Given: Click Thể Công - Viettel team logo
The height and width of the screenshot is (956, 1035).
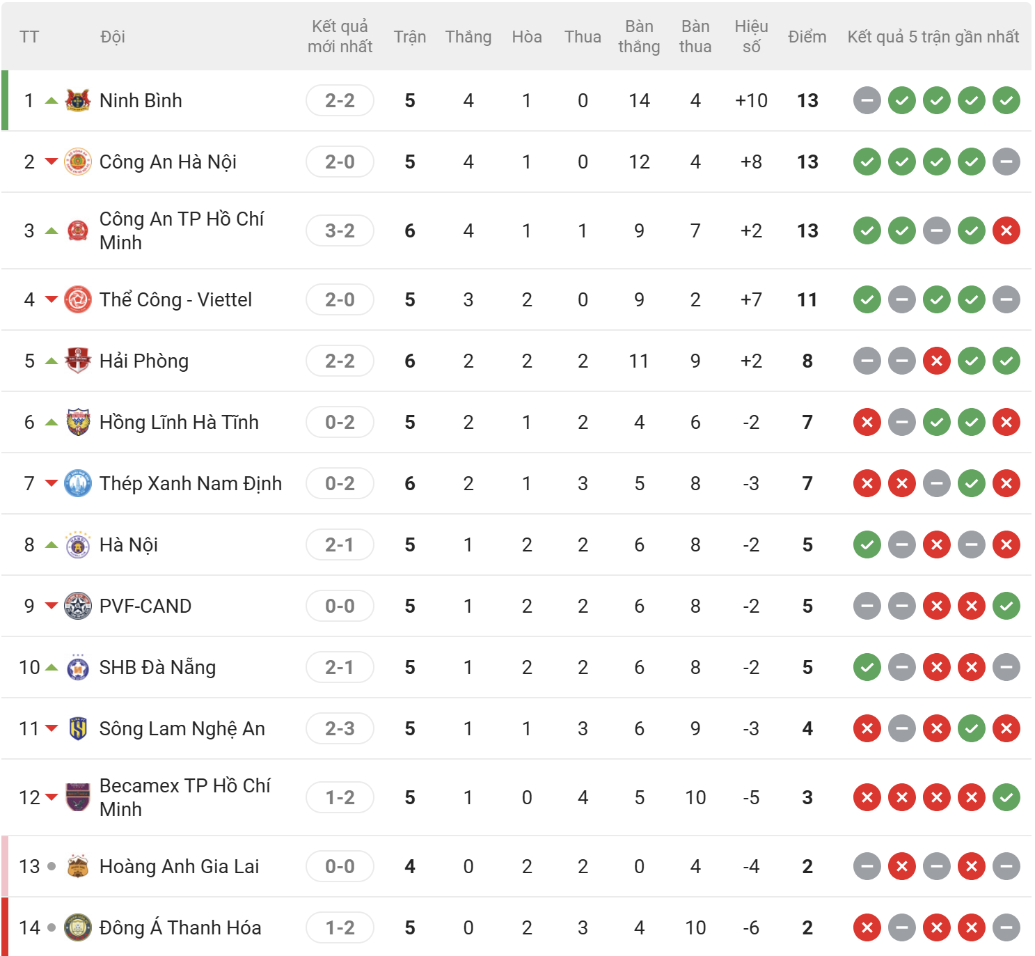Looking at the screenshot, I should (x=78, y=299).
